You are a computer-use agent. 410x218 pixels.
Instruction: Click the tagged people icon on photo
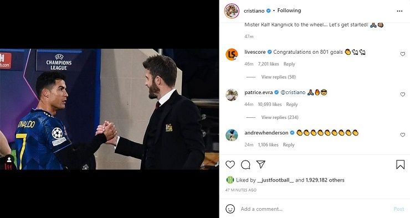[x=9, y=160]
